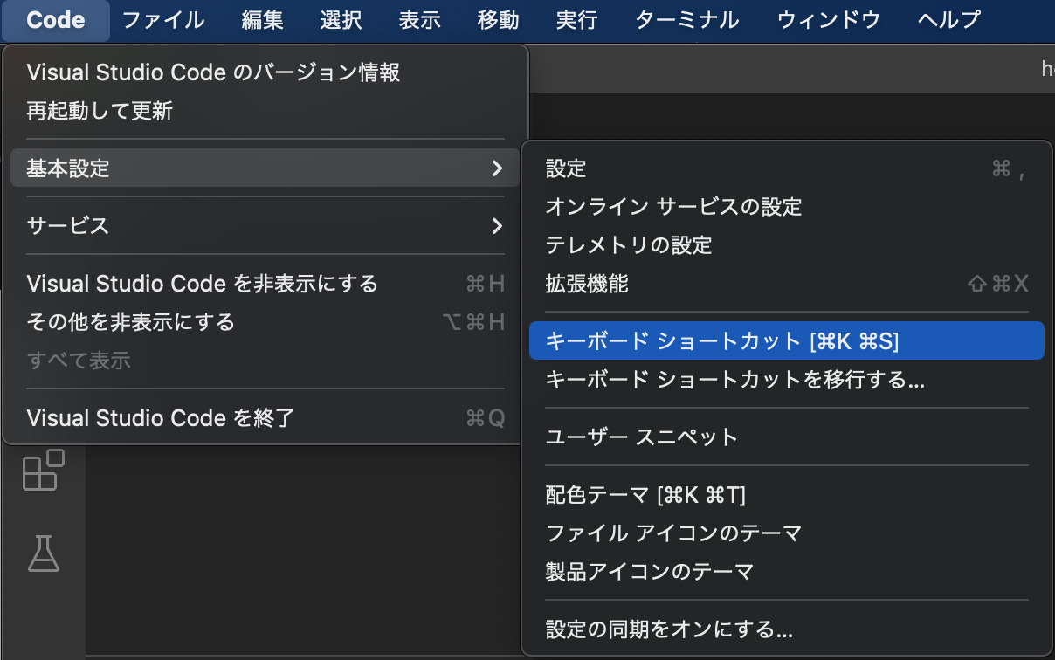Quit with Visual Studio Code を終了

(161, 418)
